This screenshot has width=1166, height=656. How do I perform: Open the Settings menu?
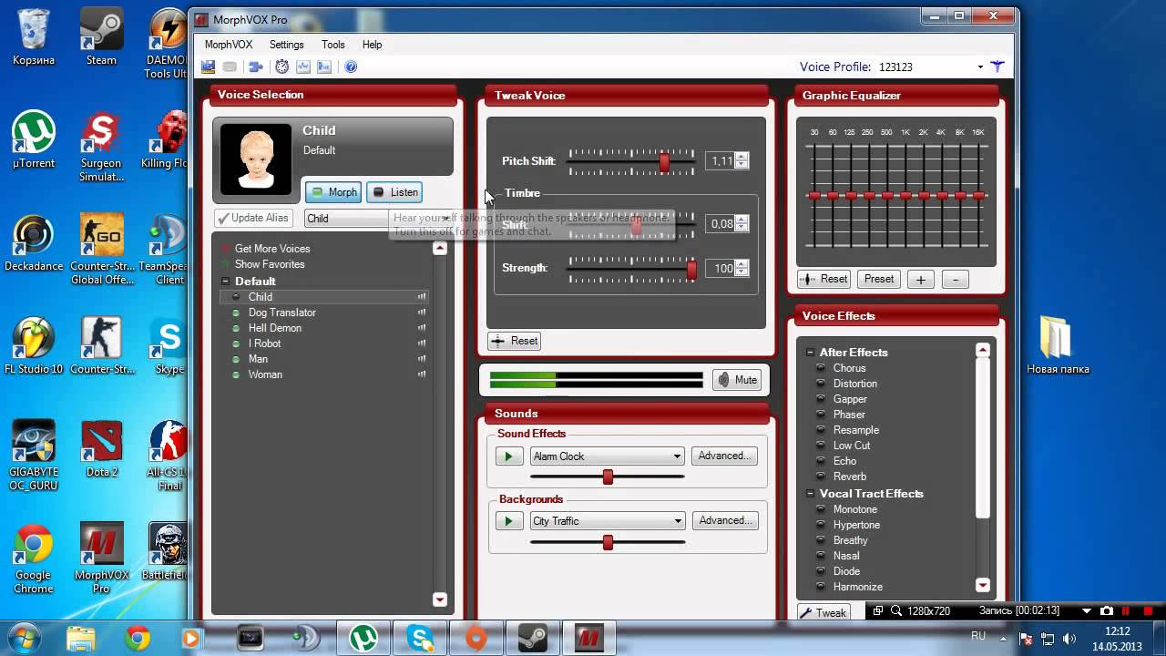point(286,45)
